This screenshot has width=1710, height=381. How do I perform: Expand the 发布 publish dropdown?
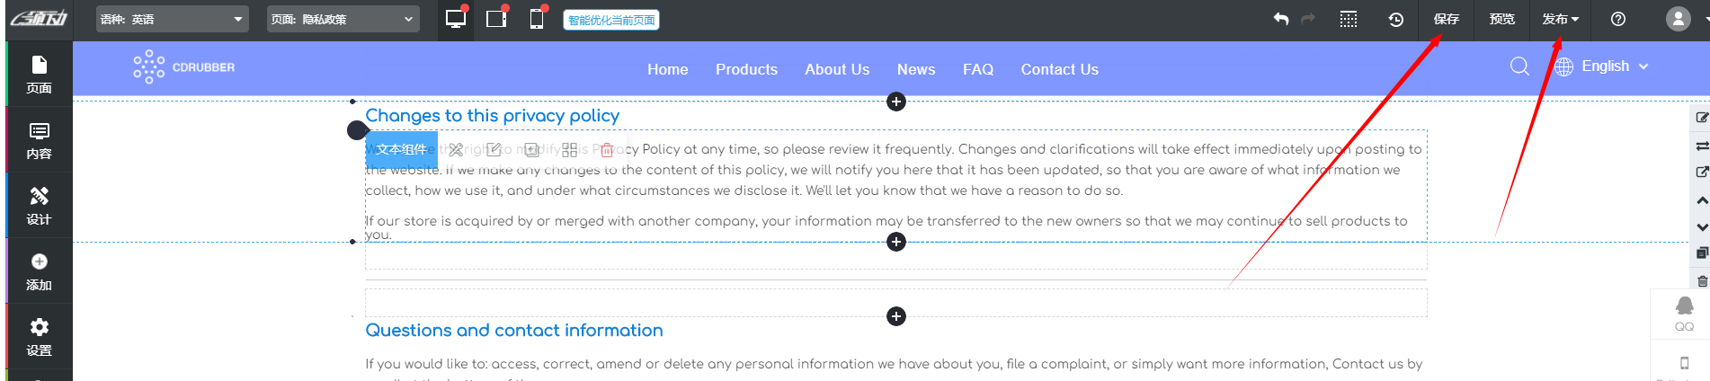[x=1560, y=19]
